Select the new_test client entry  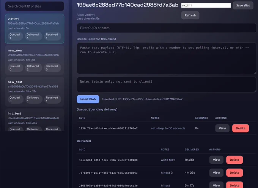(x=35, y=92)
